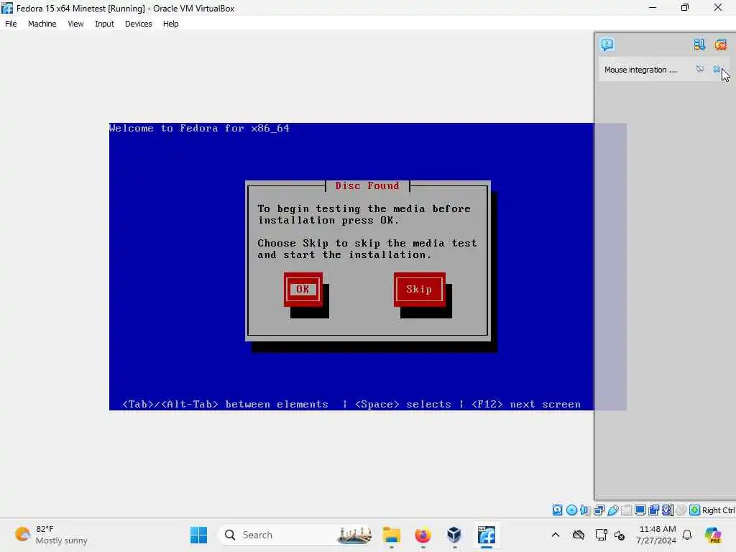Click the keep finished progresses icon
Viewport: 736px width, 552px height.
699,45
